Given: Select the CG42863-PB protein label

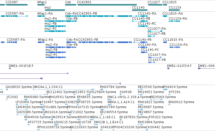Looking at the screenshot, I should [88, 40].
